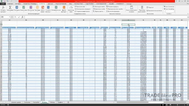Open the Логические functions library
Viewport: 189px width, 106px height.
31,9
